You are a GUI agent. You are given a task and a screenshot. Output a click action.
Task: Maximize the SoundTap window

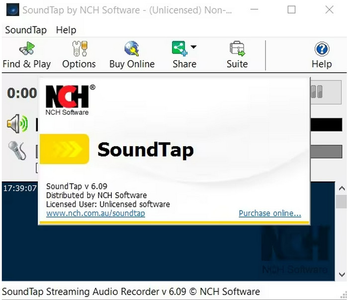291,10
